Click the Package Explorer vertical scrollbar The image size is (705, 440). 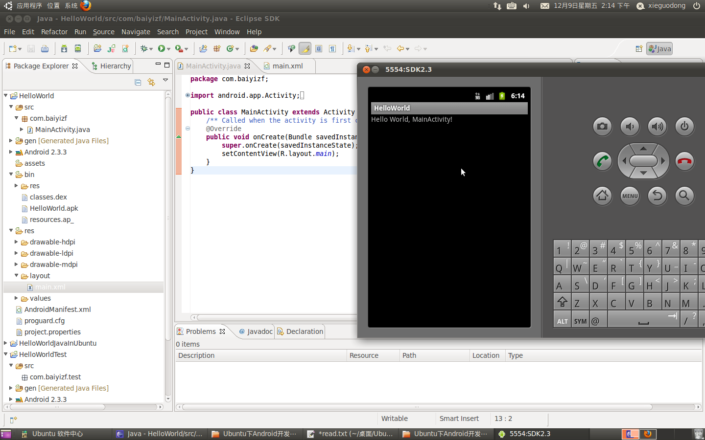tap(168, 246)
